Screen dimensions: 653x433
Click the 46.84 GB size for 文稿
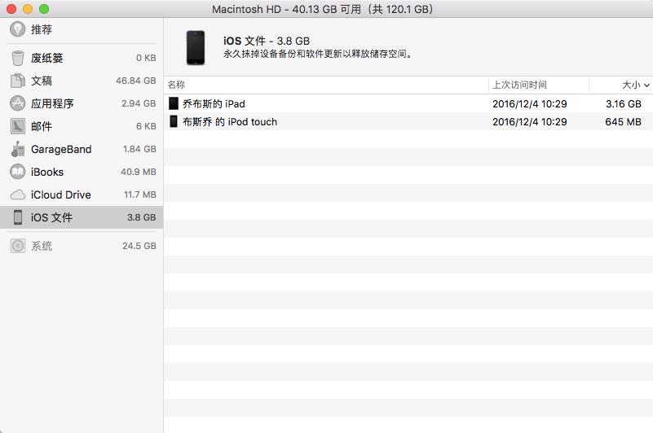[x=136, y=81]
